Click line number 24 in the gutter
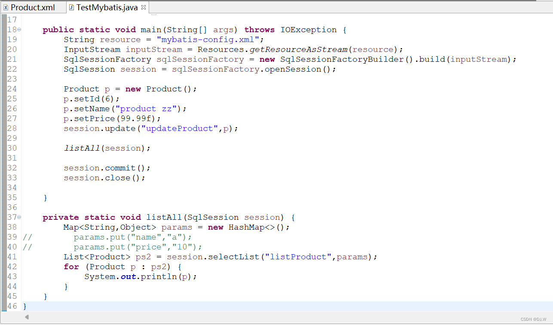 12,89
